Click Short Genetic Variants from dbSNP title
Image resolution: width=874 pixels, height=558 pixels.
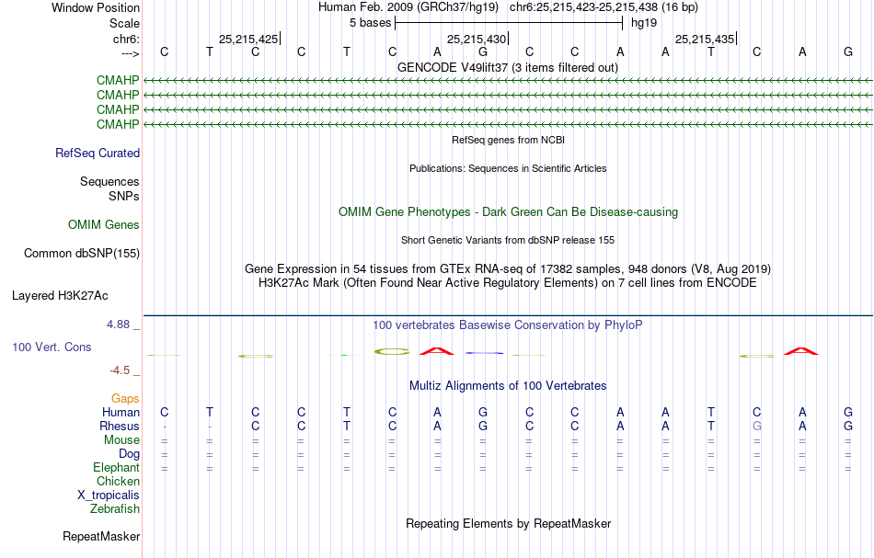tap(508, 240)
